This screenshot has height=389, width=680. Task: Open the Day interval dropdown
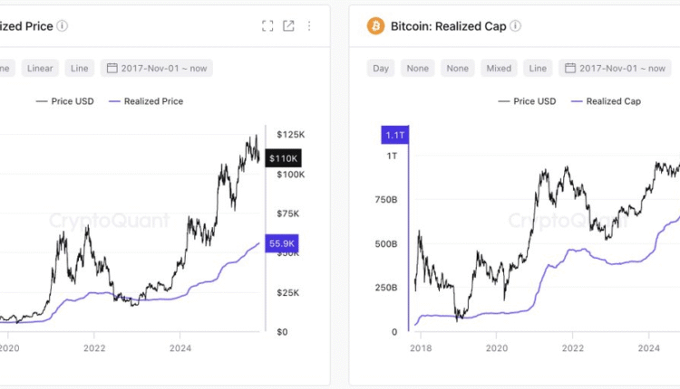(x=381, y=68)
